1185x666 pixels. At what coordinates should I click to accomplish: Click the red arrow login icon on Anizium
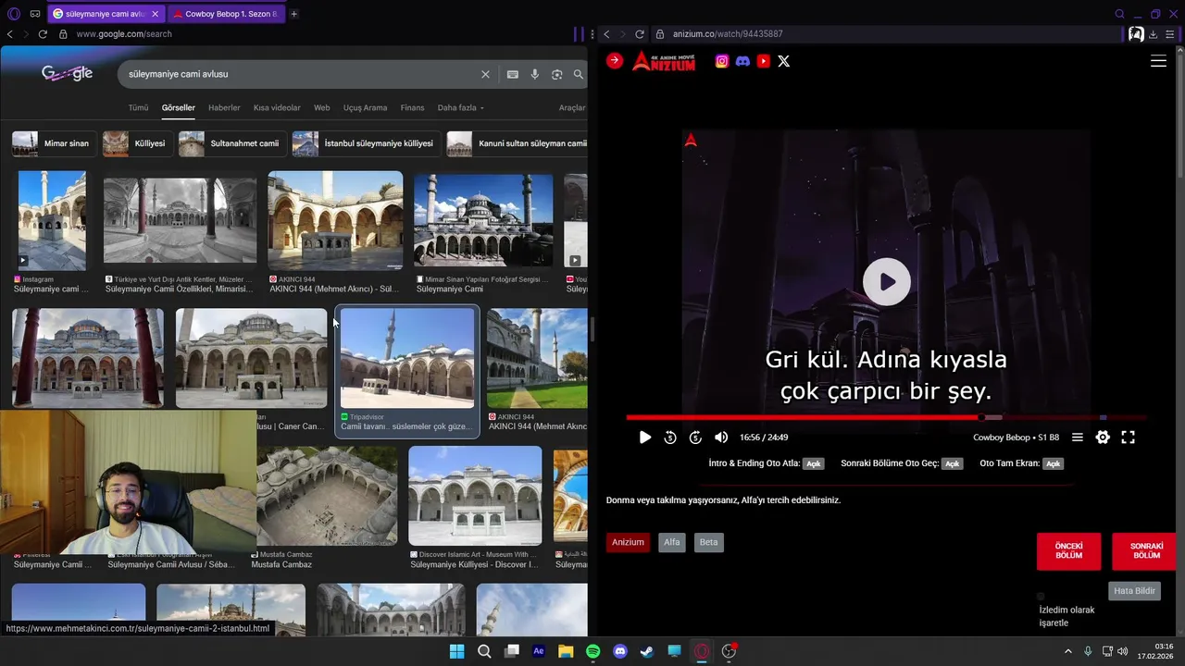[x=615, y=60]
